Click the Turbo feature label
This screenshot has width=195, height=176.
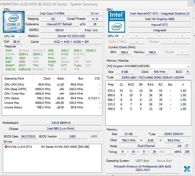[77, 66]
